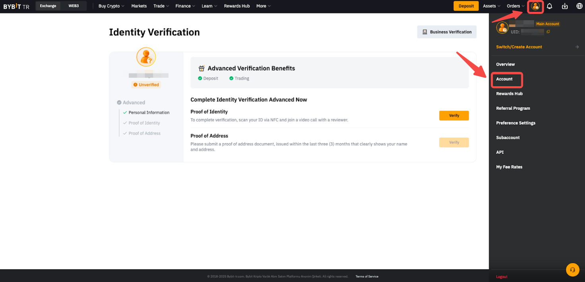Click the Bybit TR logo
Image resolution: width=585 pixels, height=282 pixels.
click(x=16, y=6)
